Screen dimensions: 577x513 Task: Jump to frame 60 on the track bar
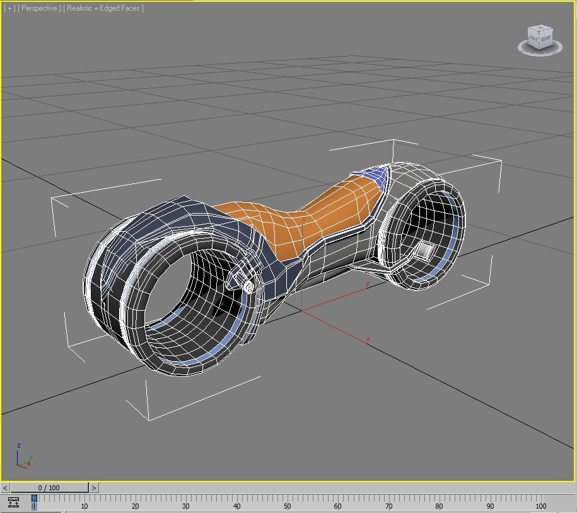[x=338, y=506]
